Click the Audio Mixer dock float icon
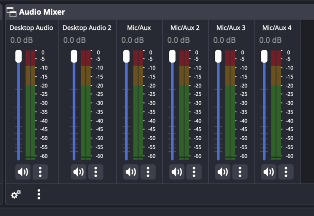314x216 pixels. [x=11, y=12]
